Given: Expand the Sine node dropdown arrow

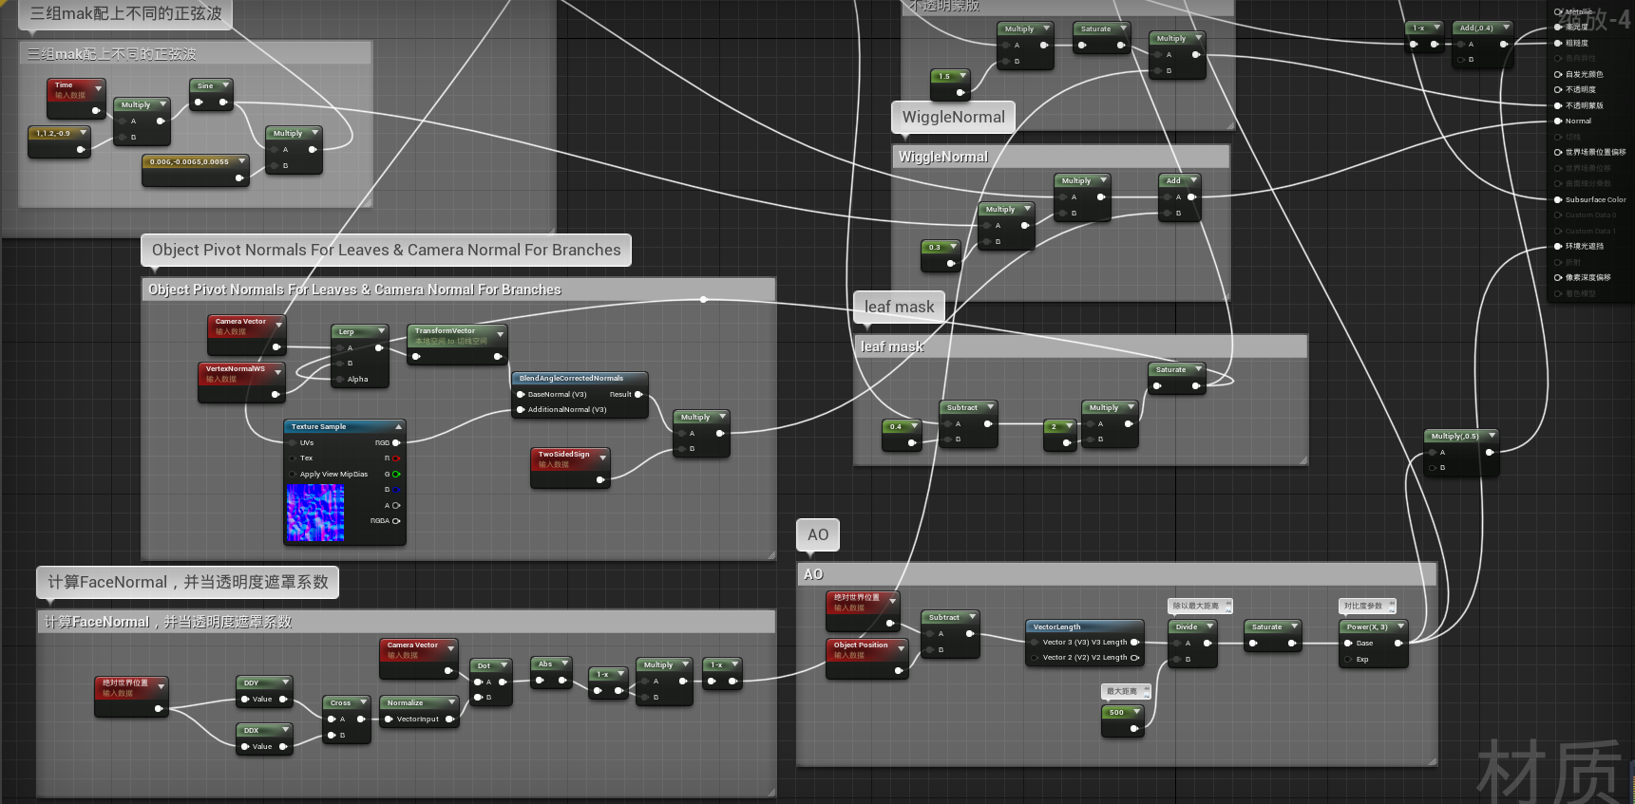Looking at the screenshot, I should [225, 85].
